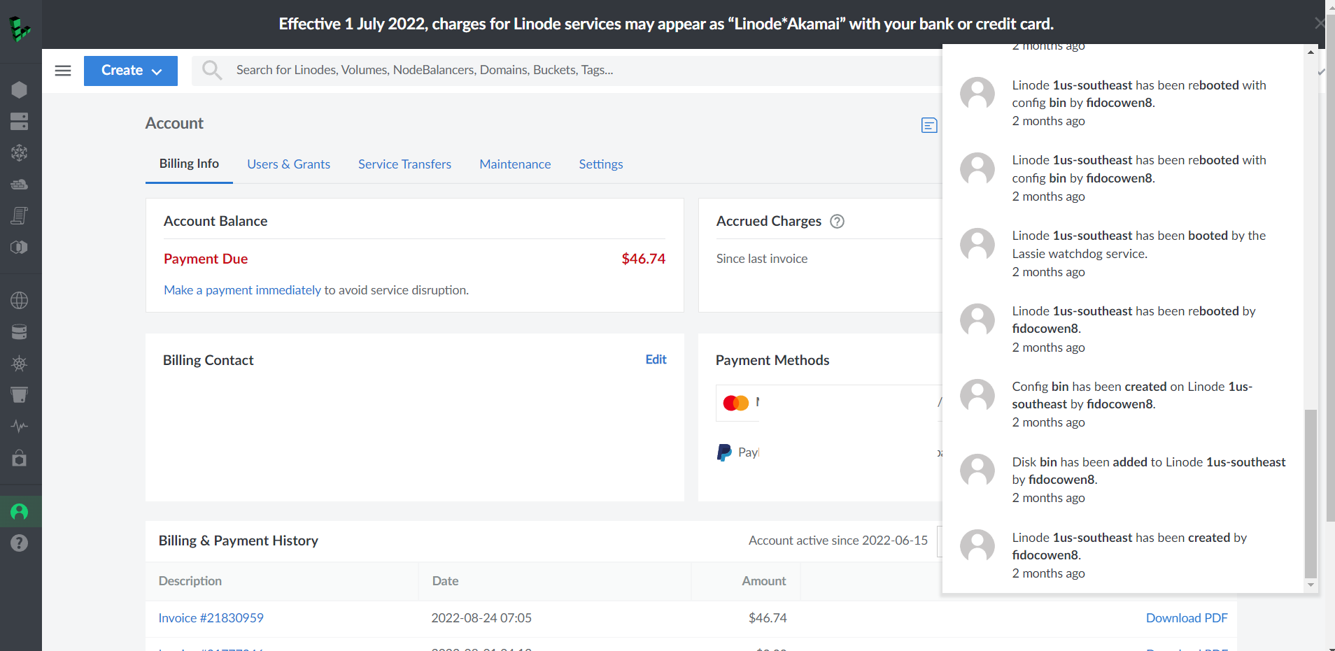
Task: Switch to the Users & Grants tab
Action: [x=288, y=164]
